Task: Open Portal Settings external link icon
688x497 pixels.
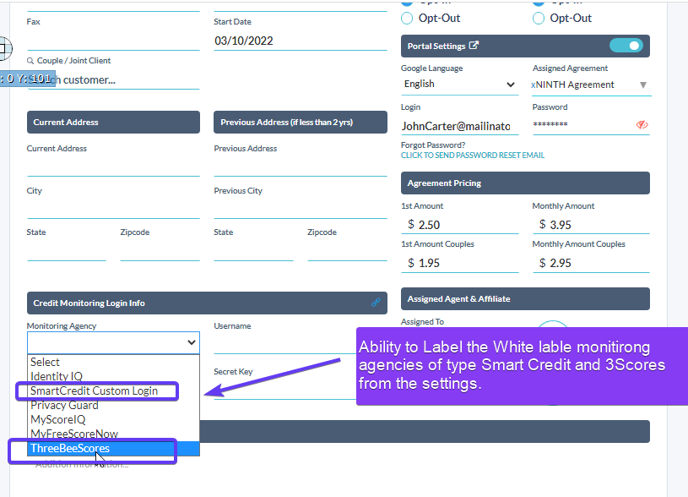Action: tap(474, 46)
